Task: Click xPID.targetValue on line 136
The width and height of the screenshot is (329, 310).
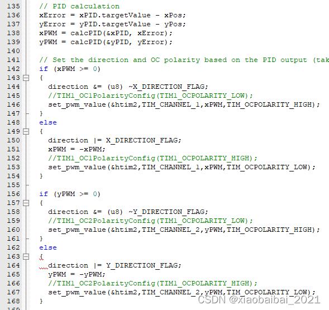Action: (115, 15)
